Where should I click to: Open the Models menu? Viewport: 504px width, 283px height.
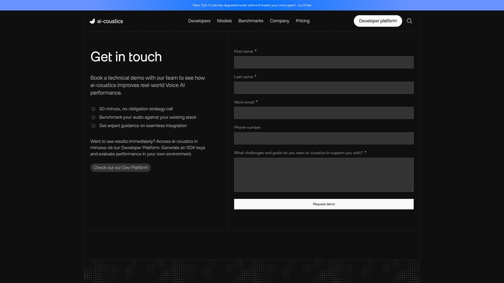point(224,21)
